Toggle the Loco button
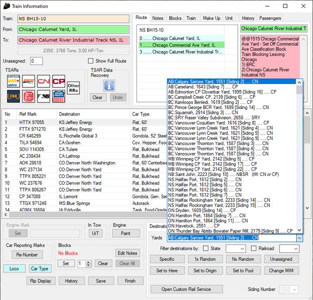 click(x=14, y=268)
